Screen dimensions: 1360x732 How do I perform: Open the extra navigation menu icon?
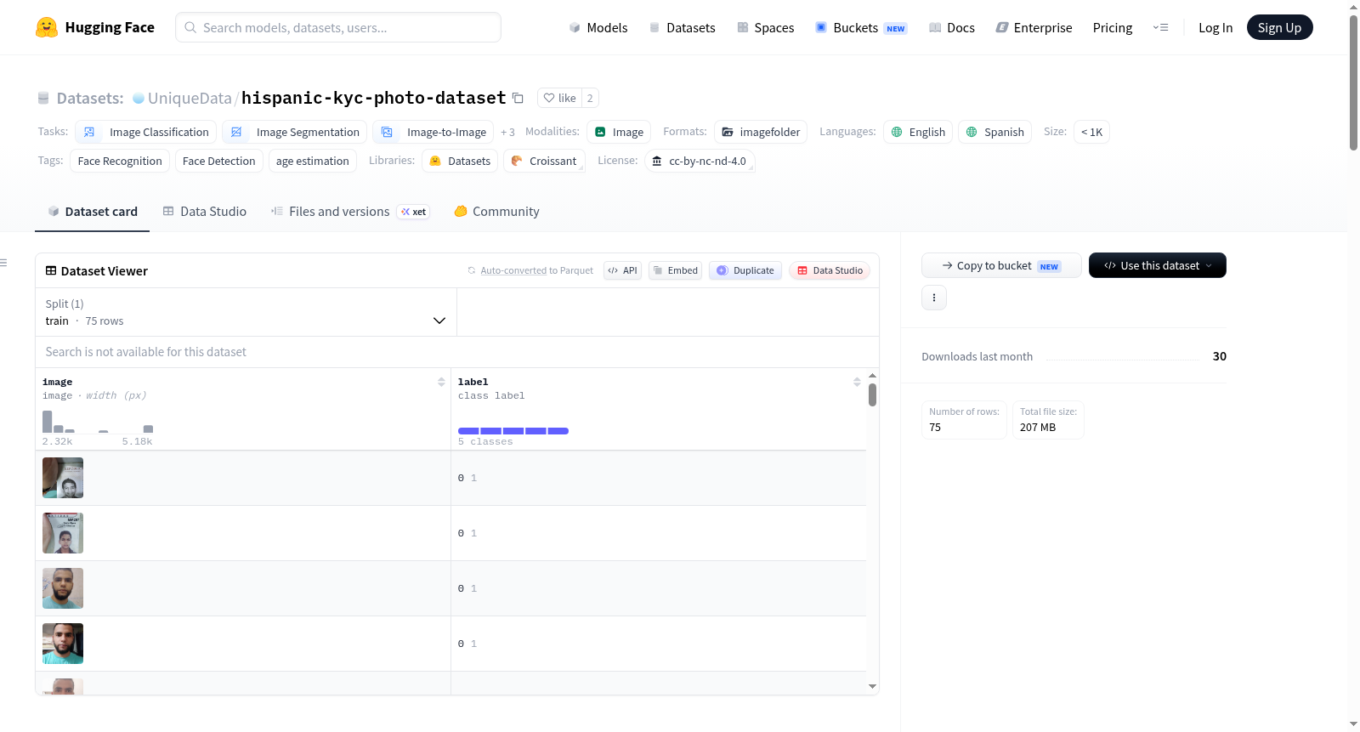tap(1160, 27)
